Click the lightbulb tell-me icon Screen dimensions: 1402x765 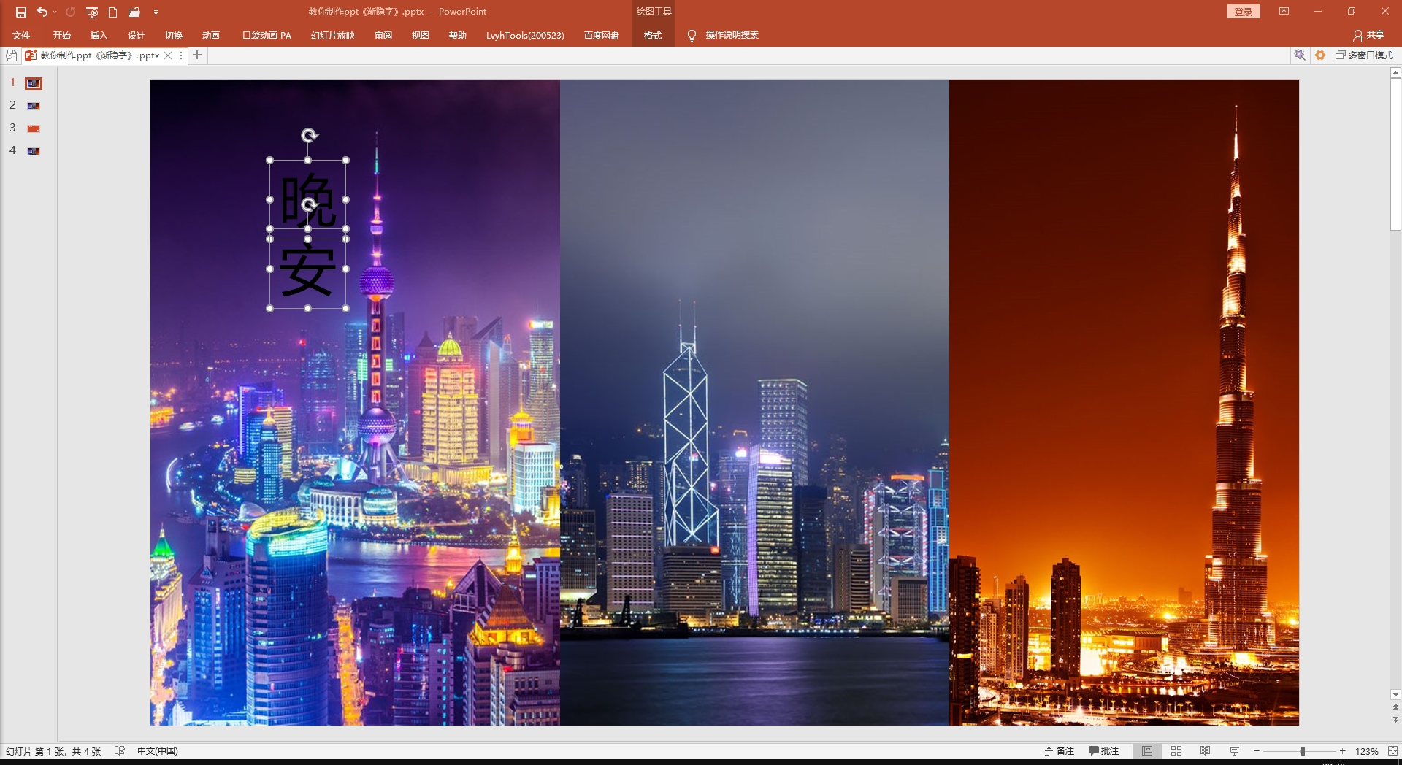[x=692, y=35]
